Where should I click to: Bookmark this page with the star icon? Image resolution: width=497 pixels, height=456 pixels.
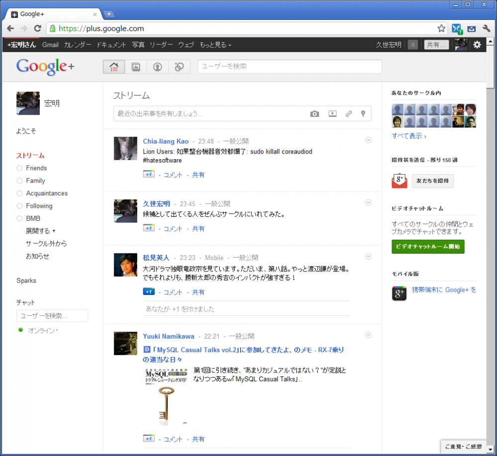(441, 28)
